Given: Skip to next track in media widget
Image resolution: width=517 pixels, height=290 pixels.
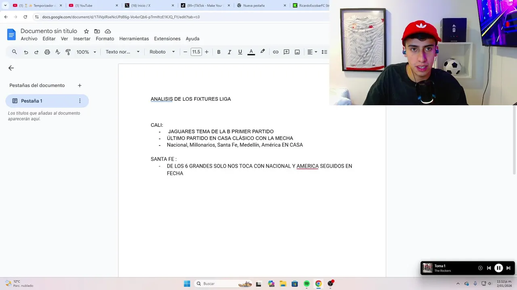Looking at the screenshot, I should pos(509,268).
